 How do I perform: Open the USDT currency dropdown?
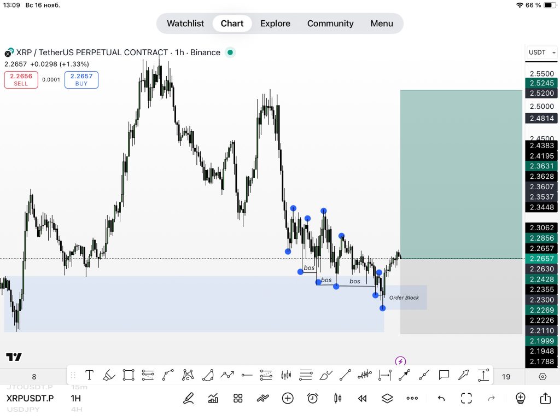541,52
